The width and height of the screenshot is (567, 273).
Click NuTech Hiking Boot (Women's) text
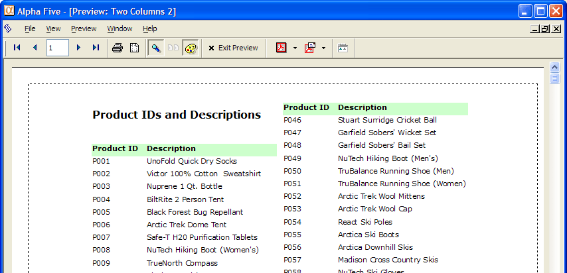tap(203, 250)
